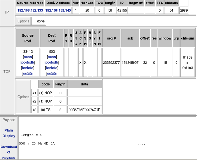Click sans link under dest port 502
Viewport: 197px width, 160px height.
pos(52,57)
